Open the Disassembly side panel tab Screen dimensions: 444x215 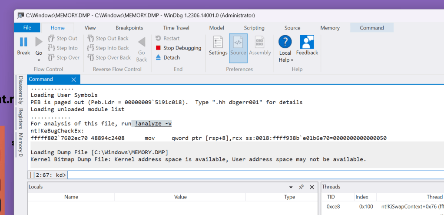[21, 90]
